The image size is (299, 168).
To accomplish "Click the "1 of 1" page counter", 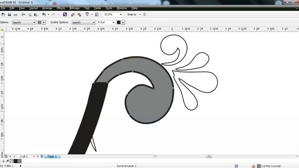I will tap(24, 156).
